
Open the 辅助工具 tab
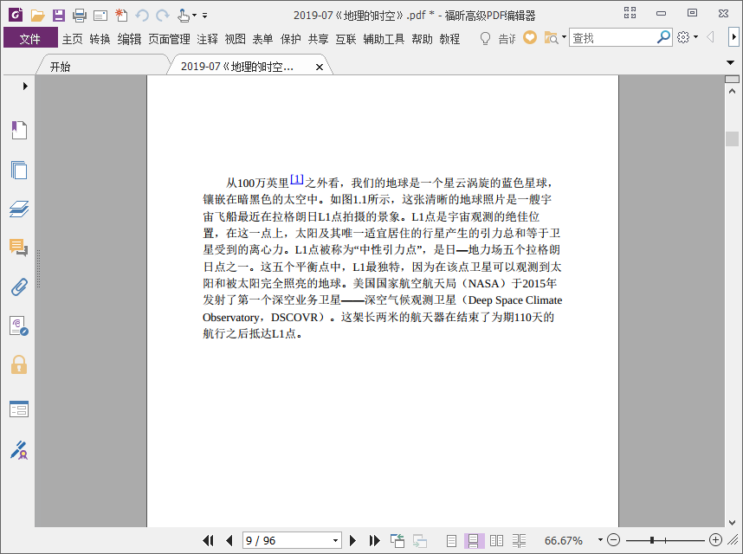point(384,39)
